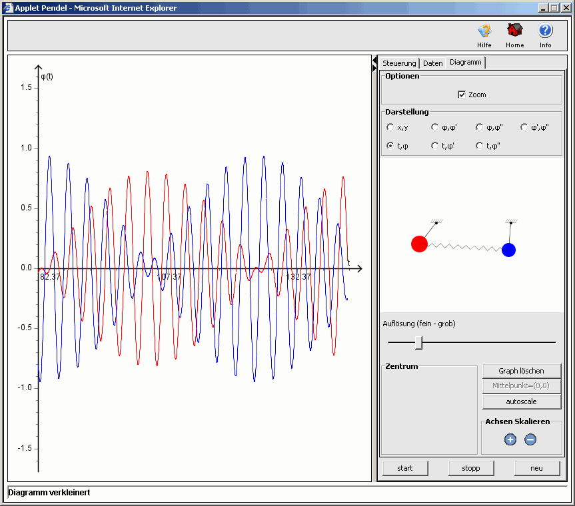Zoom out axes with minus icon
The height and width of the screenshot is (506, 575).
pos(530,439)
